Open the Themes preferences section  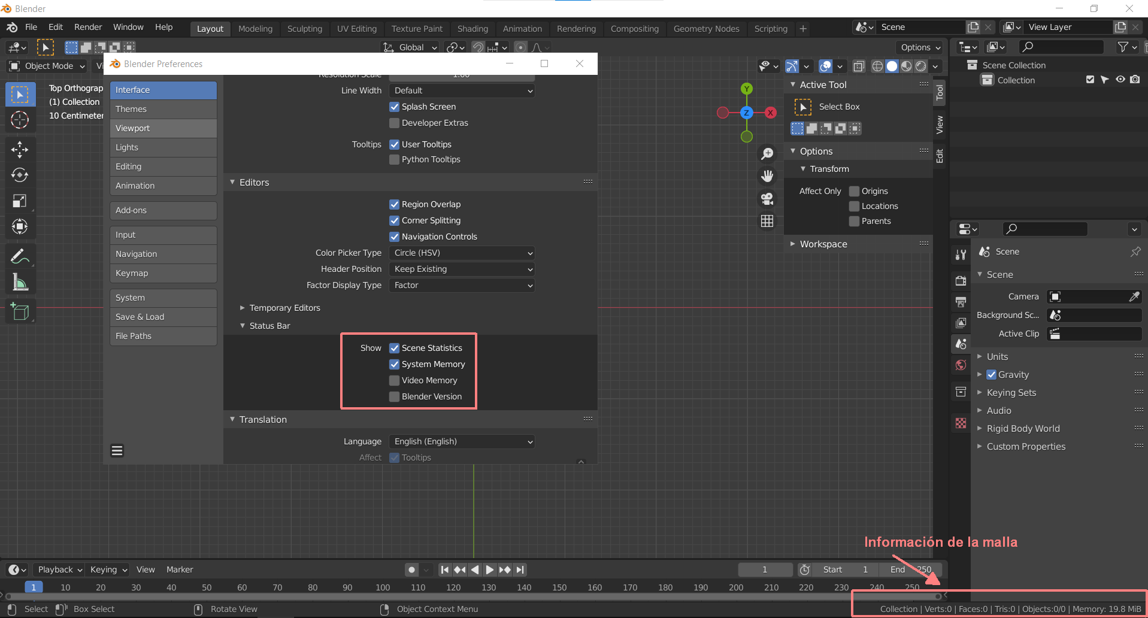tap(163, 109)
